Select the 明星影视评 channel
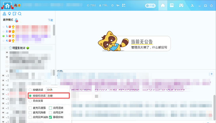This screenshot has height=123, width=216. tap(19, 48)
